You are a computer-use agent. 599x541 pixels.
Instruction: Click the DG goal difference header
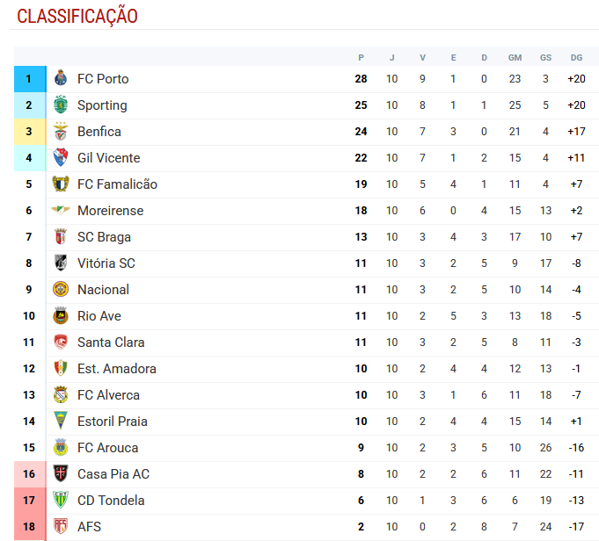tap(576, 57)
